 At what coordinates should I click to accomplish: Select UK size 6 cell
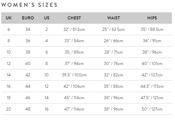tap(9, 29)
